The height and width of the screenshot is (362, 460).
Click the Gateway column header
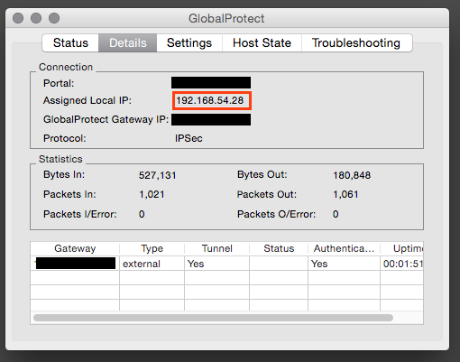[x=75, y=248]
